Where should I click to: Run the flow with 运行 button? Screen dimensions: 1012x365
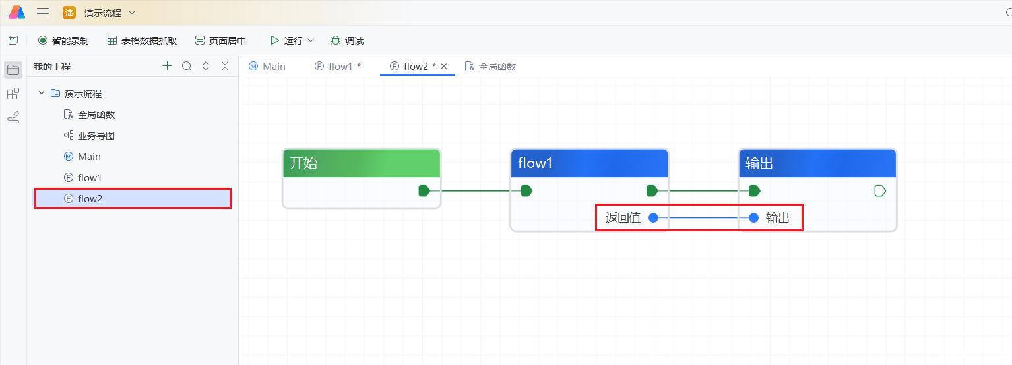(286, 41)
